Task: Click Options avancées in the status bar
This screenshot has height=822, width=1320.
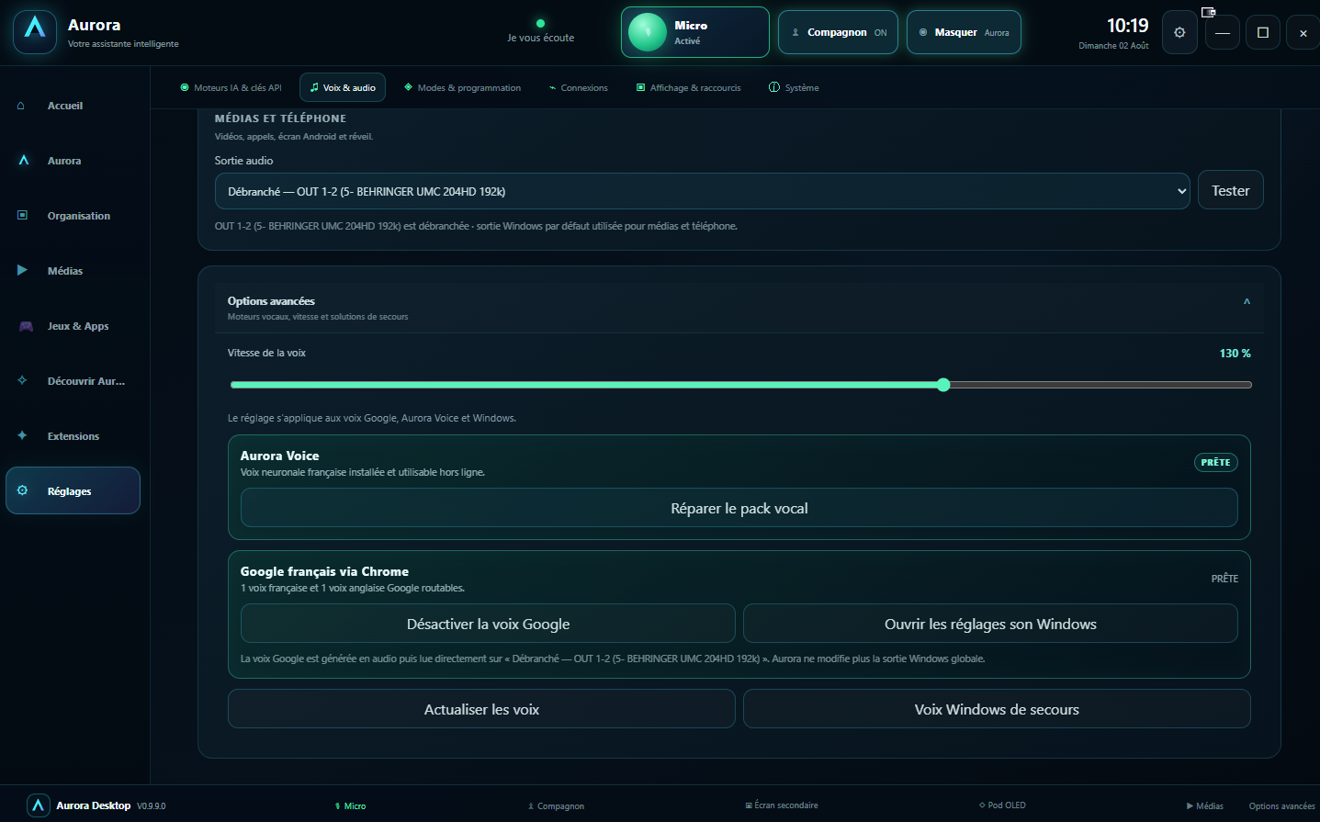Action: pos(1281,806)
